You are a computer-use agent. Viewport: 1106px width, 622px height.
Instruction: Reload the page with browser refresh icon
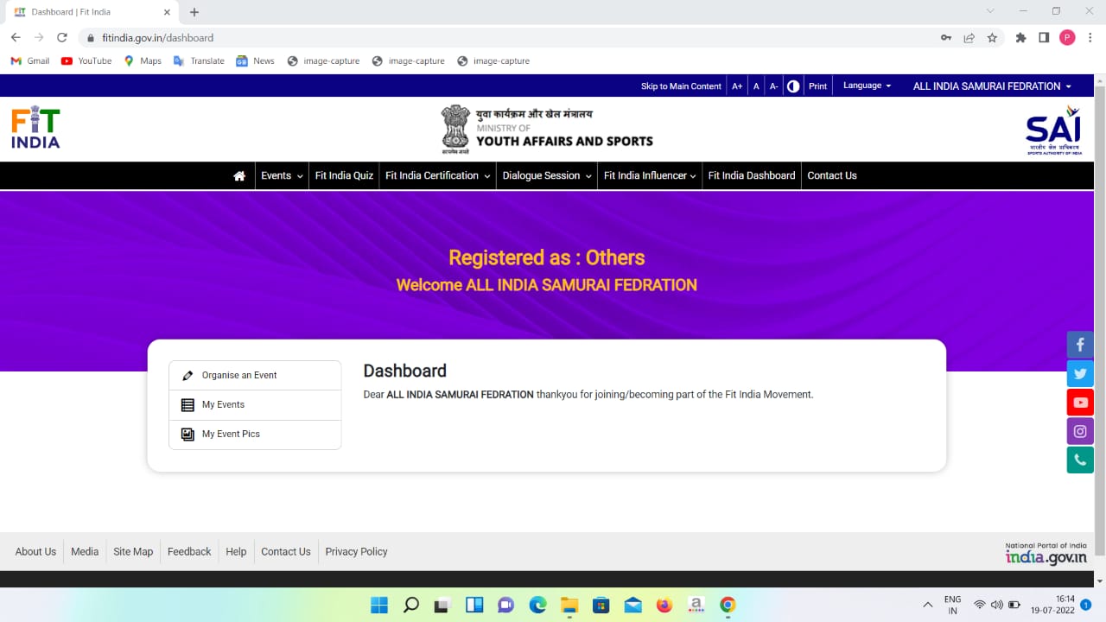[x=62, y=37]
